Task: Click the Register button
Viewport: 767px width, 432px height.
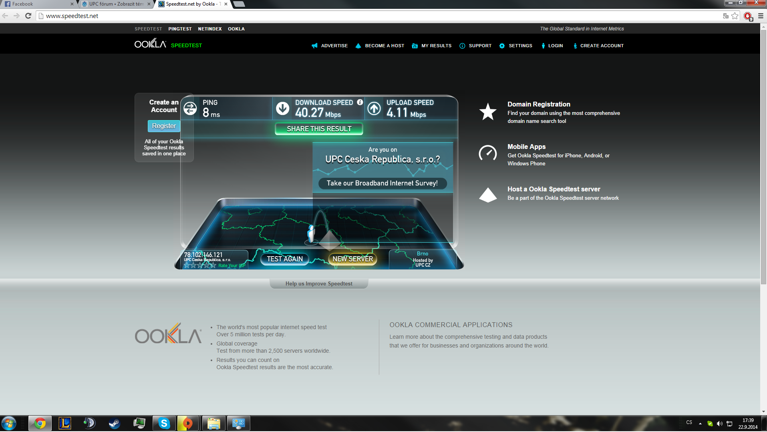Action: tap(164, 126)
